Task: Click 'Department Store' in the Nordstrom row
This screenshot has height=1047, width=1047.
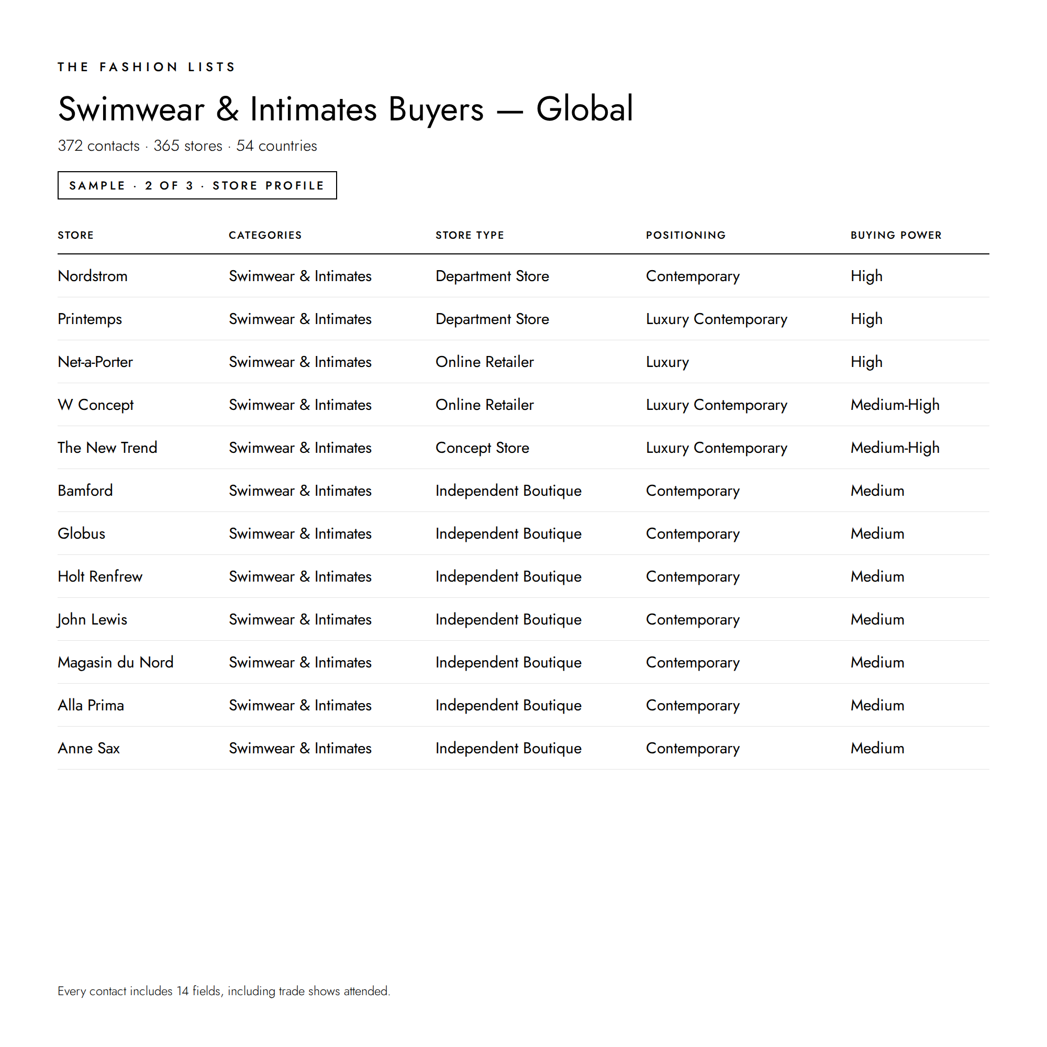Action: point(492,276)
